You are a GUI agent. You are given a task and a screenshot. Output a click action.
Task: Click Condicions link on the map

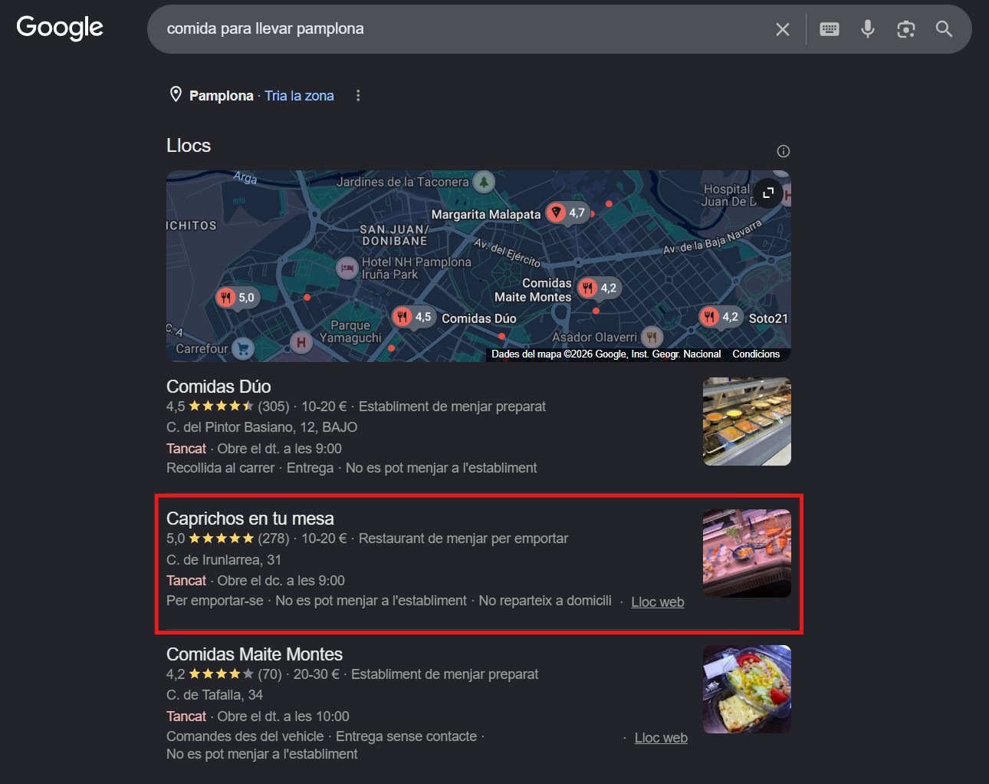[756, 354]
